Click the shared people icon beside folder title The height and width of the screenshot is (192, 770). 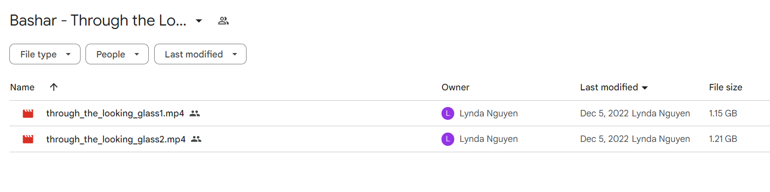coord(223,21)
